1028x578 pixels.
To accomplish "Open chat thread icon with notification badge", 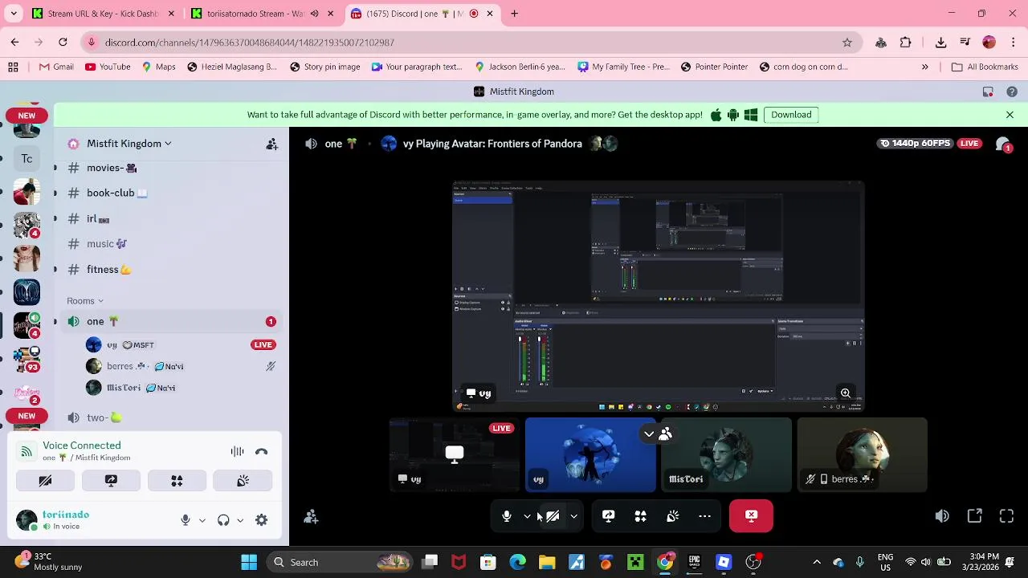I will (x=1003, y=144).
